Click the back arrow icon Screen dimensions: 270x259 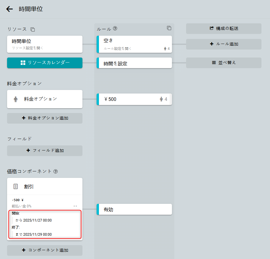(9, 9)
